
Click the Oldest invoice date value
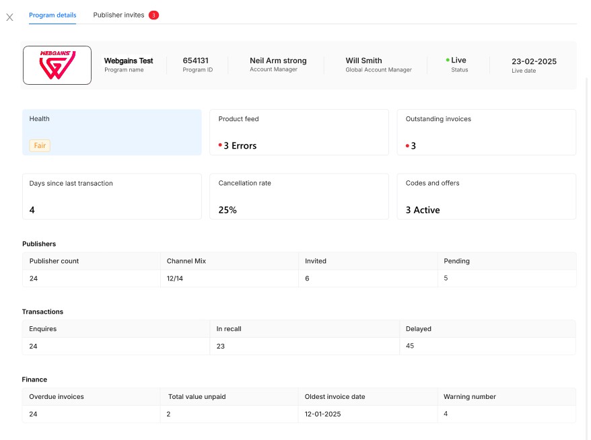click(x=323, y=414)
